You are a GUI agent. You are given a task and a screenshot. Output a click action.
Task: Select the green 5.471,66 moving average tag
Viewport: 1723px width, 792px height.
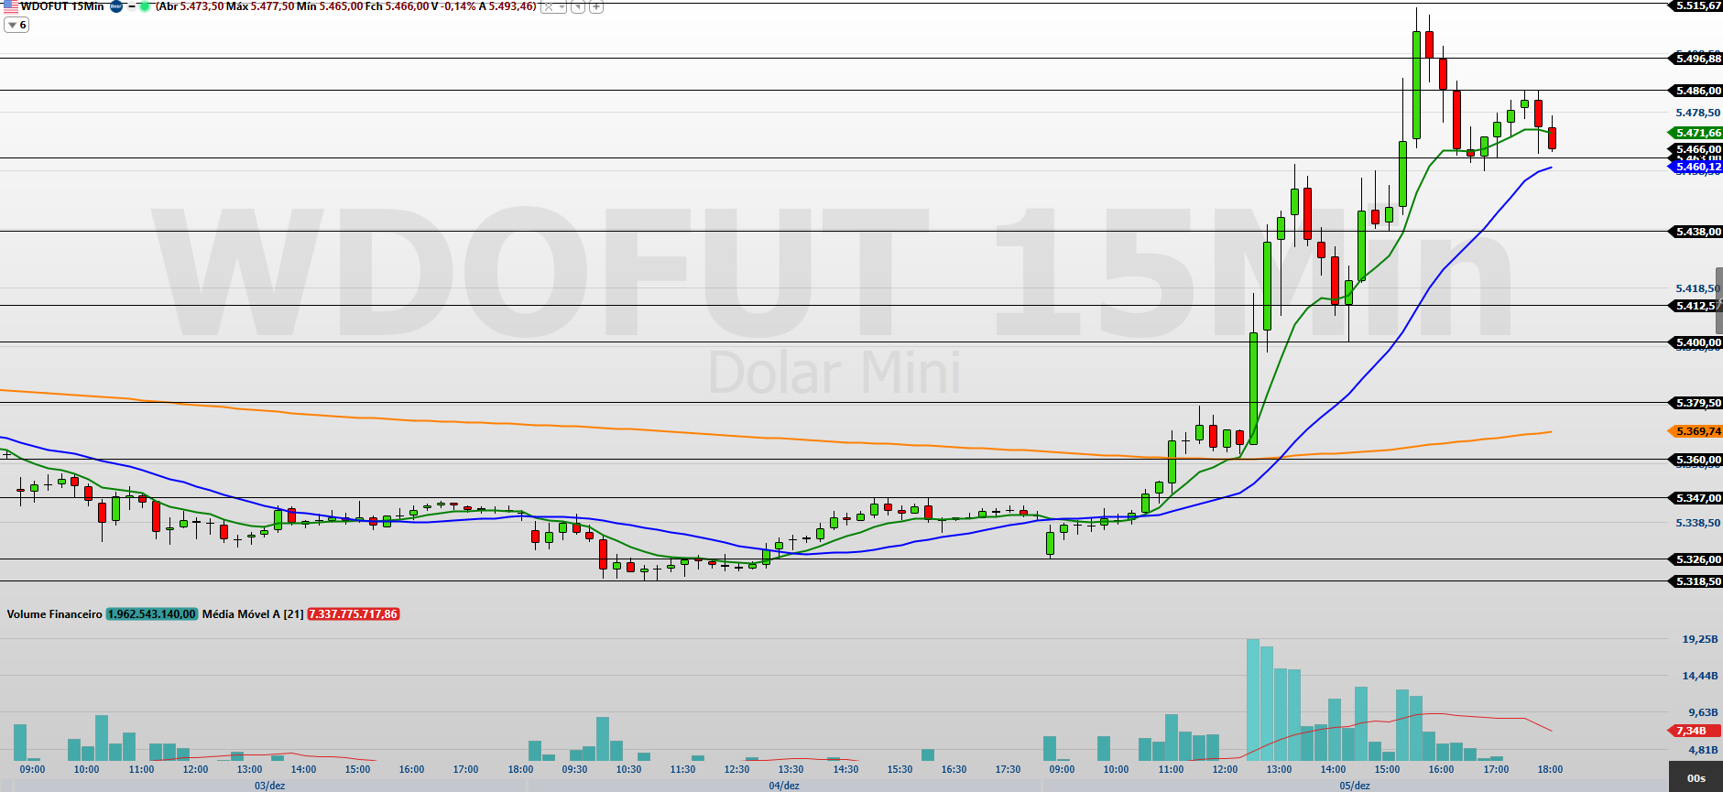click(1696, 133)
